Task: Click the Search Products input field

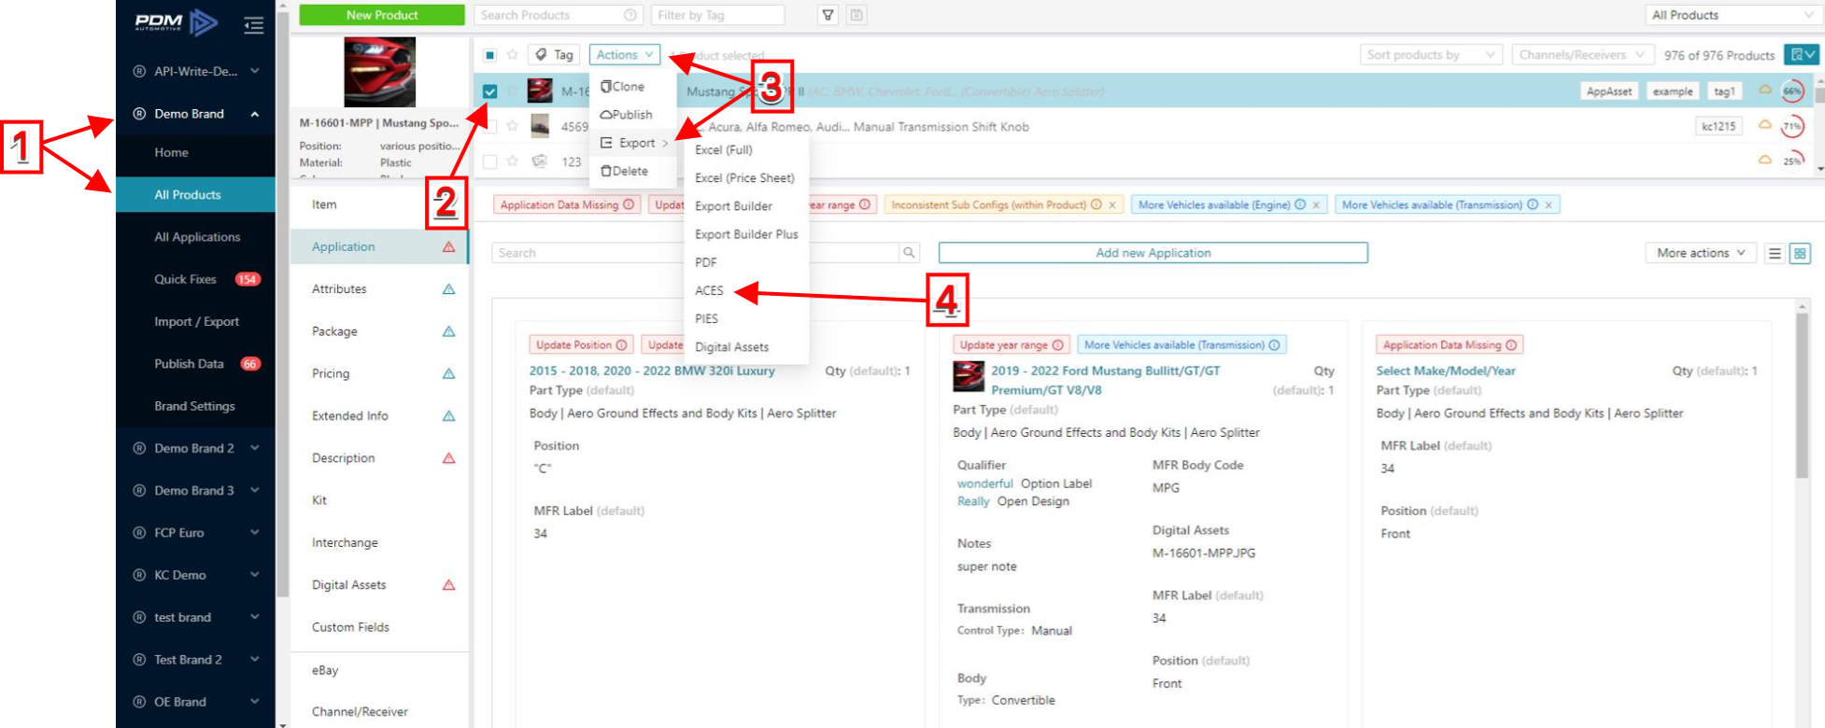Action: point(559,15)
